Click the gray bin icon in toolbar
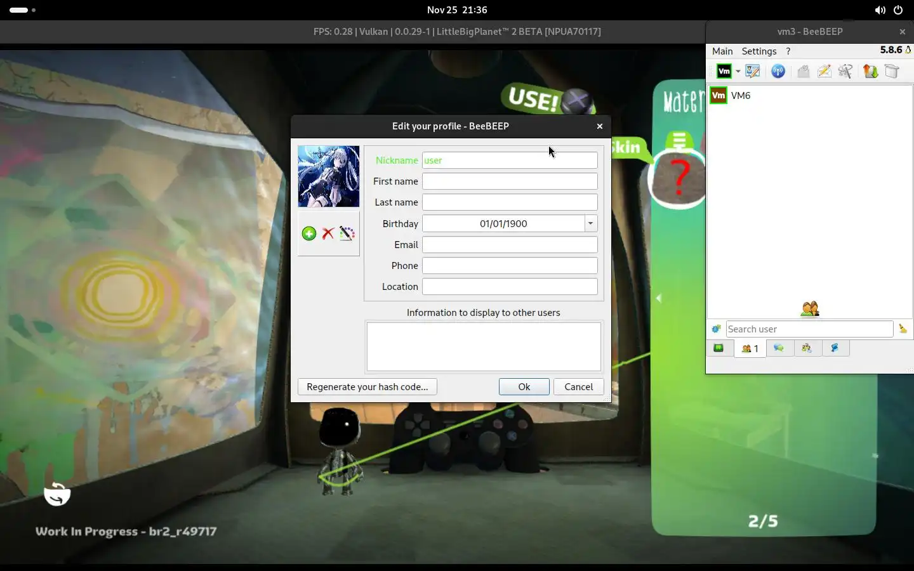This screenshot has height=571, width=914. click(892, 72)
